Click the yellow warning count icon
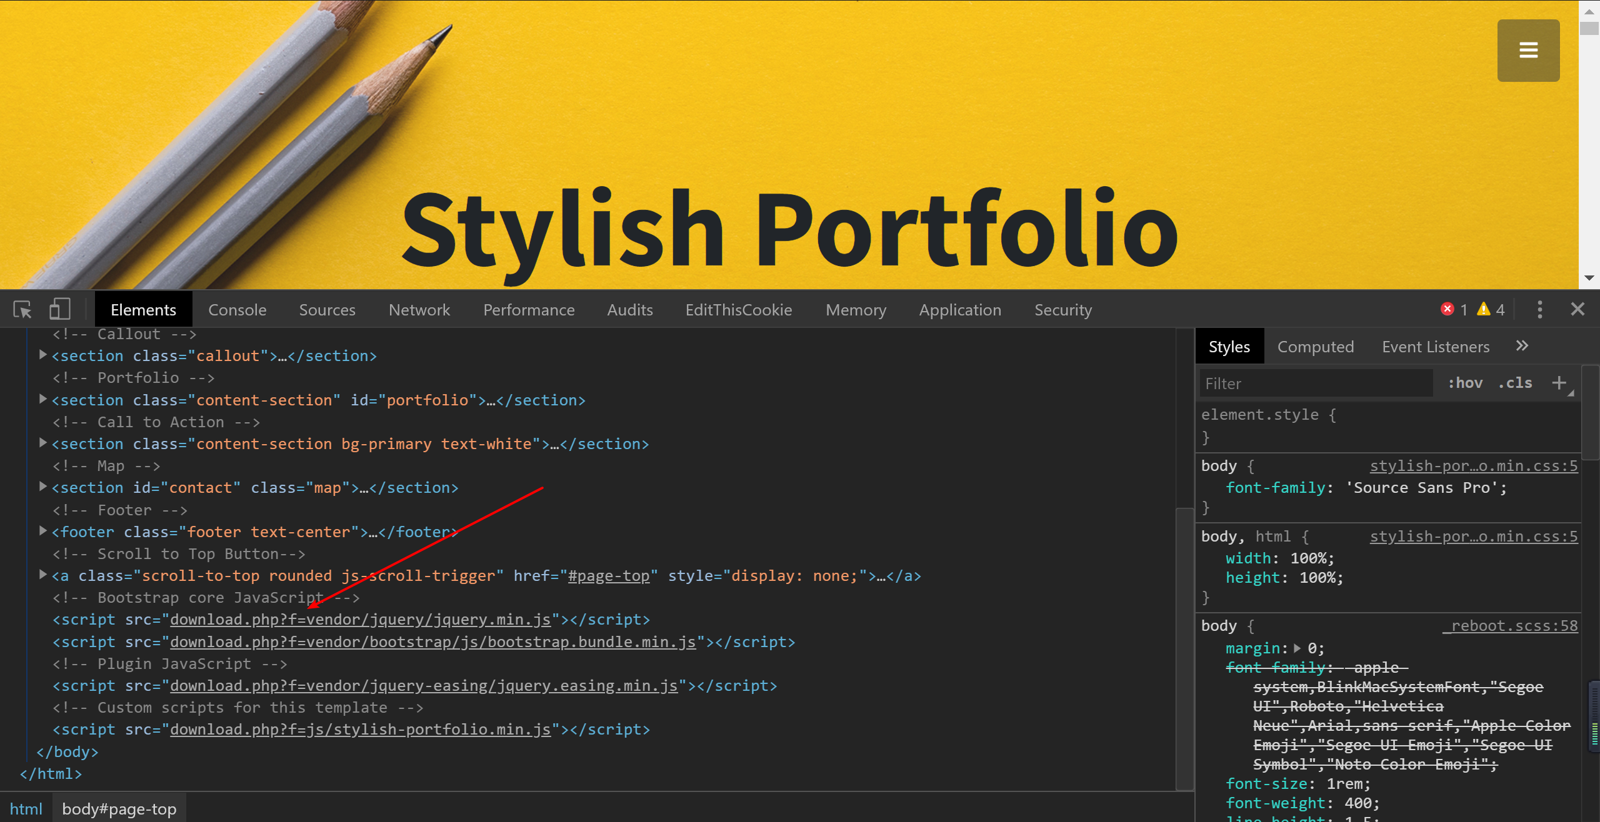The image size is (1600, 822). coord(1483,309)
